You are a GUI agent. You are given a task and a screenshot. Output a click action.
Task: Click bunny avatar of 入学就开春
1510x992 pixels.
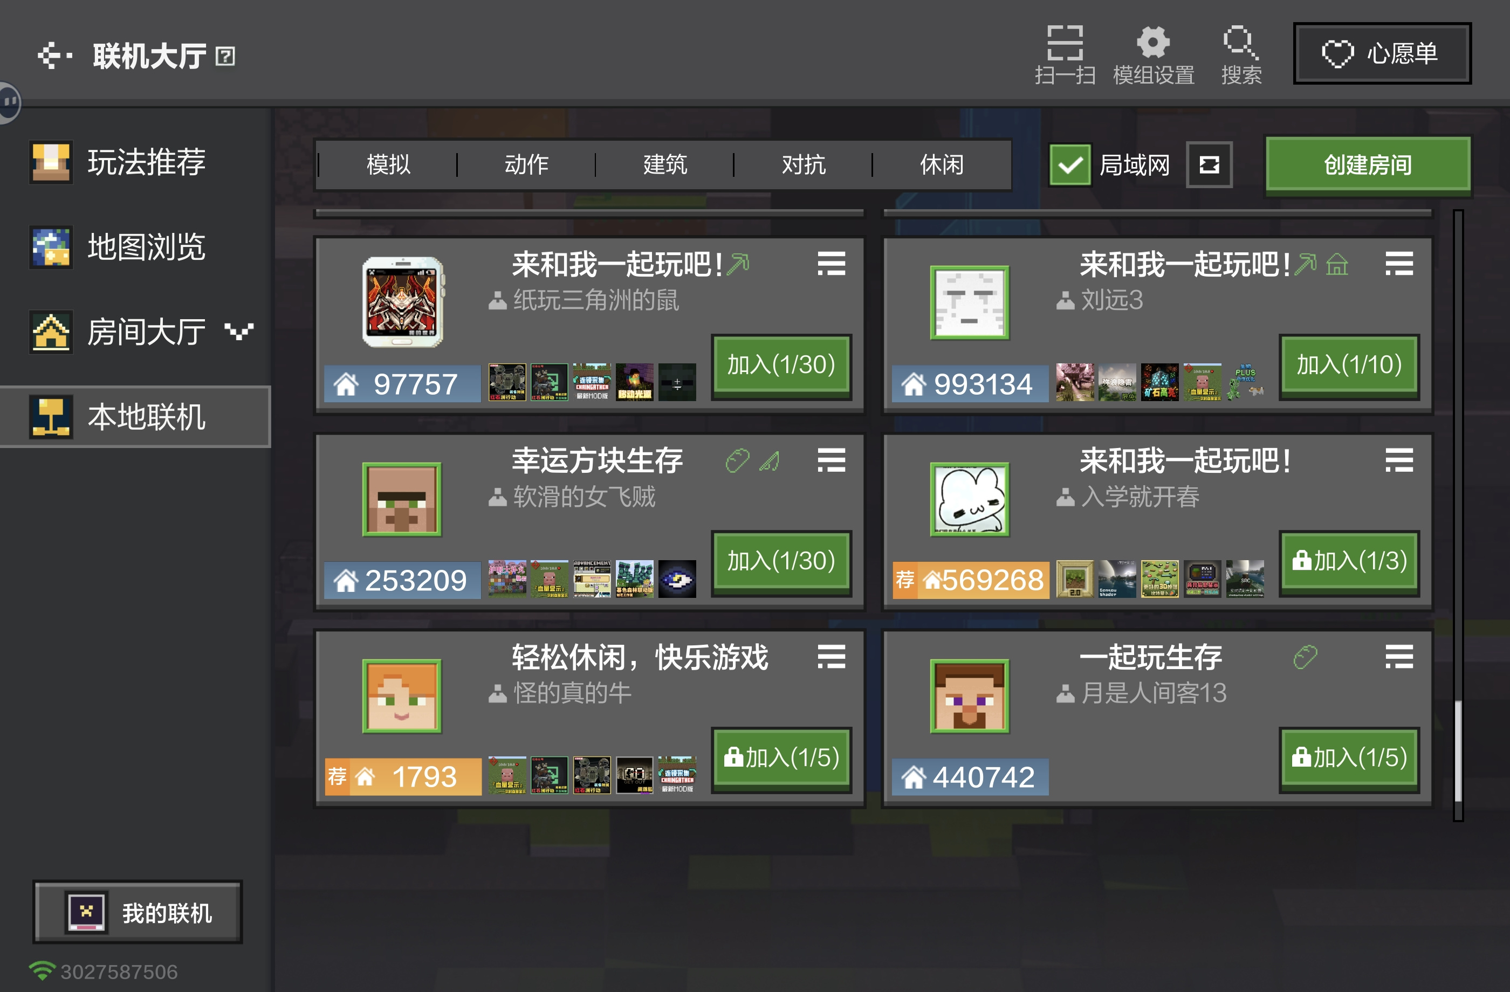[970, 499]
